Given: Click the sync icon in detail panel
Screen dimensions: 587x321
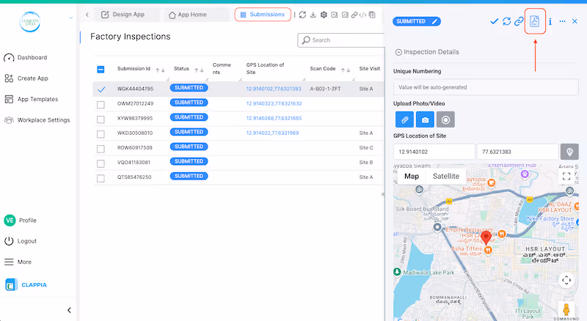Looking at the screenshot, I should pyautogui.click(x=506, y=21).
